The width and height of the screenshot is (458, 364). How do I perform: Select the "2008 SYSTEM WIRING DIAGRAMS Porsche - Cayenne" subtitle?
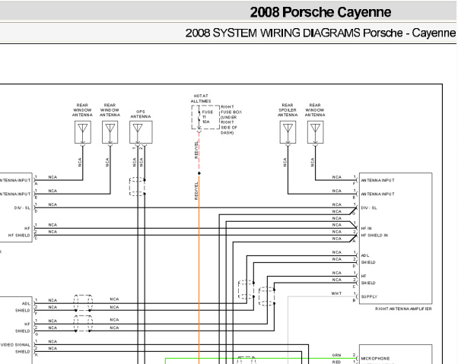320,33
